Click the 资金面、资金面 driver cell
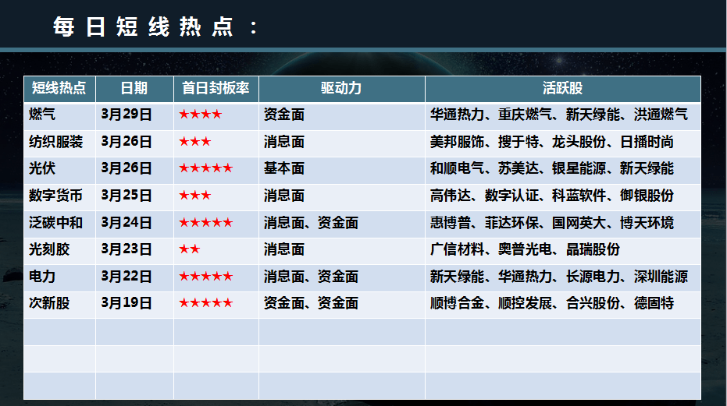The height and width of the screenshot is (406, 727). coord(342,303)
